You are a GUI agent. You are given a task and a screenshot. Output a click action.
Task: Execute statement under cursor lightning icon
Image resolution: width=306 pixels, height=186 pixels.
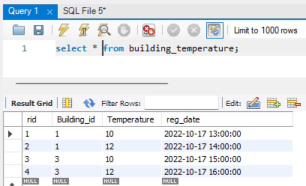click(84, 30)
